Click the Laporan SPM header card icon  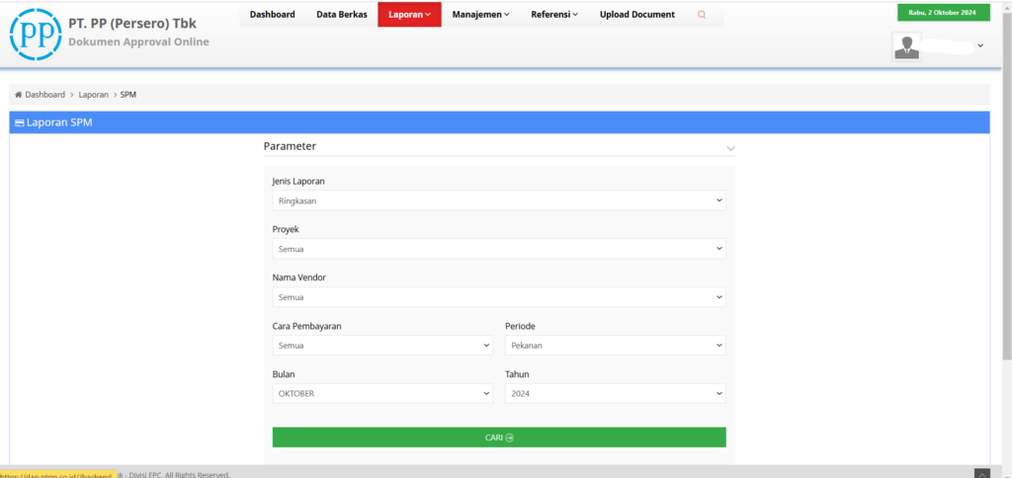point(19,123)
